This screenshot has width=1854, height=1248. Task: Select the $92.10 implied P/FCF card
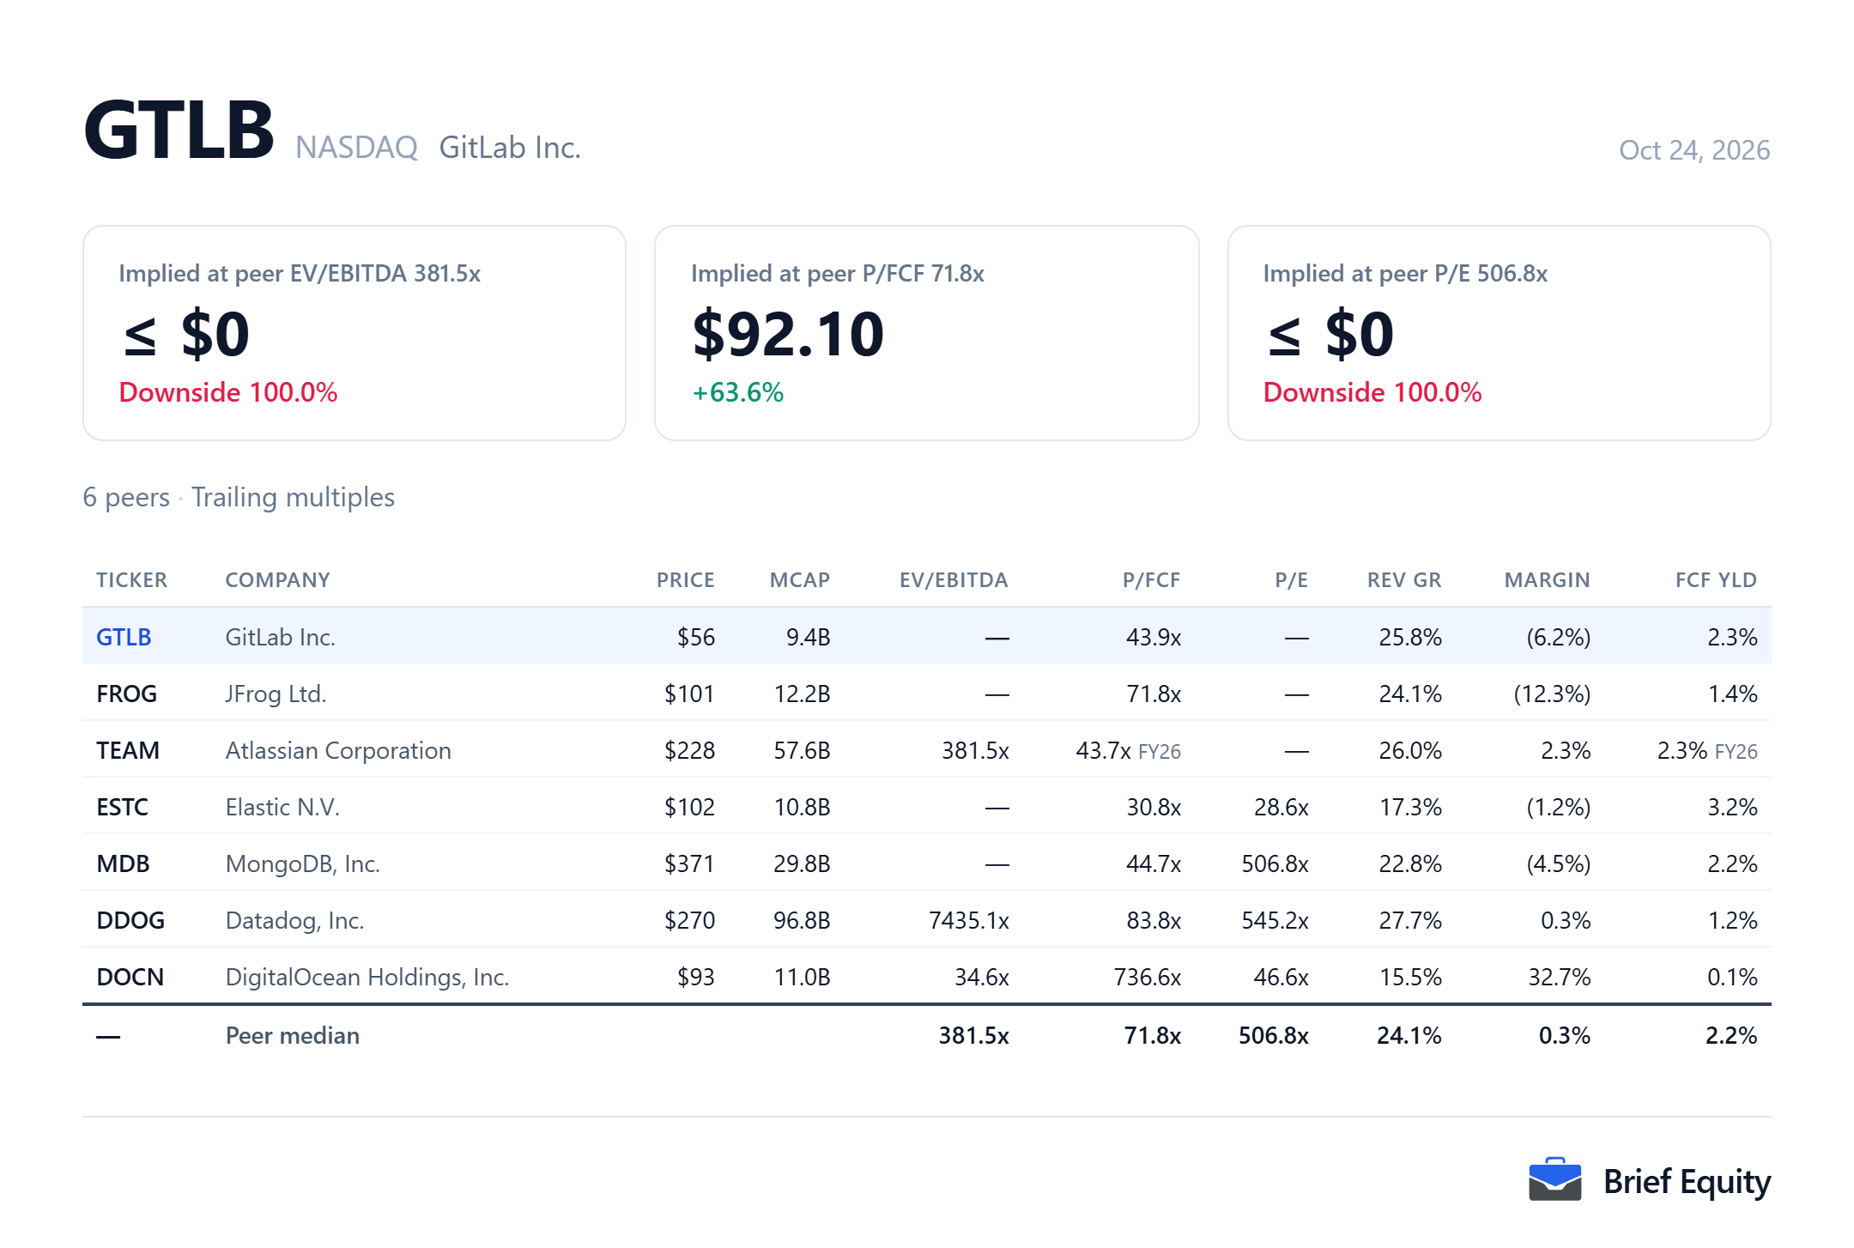coord(926,333)
